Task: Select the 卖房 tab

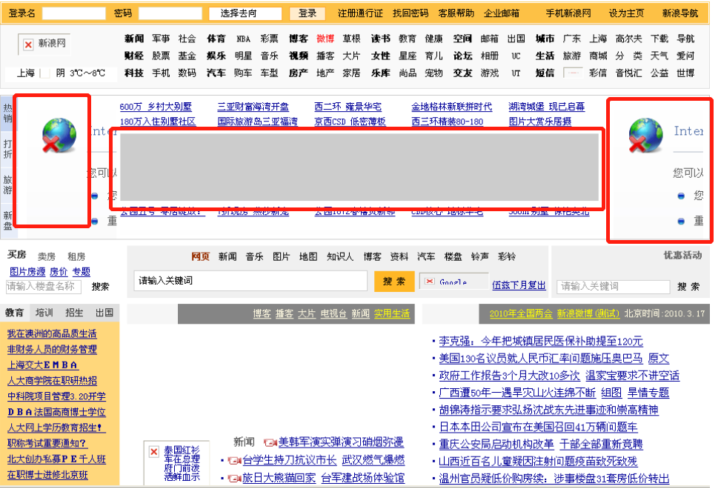Action: point(47,256)
